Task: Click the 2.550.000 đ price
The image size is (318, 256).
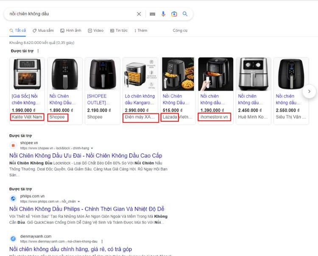Action: [x=287, y=110]
